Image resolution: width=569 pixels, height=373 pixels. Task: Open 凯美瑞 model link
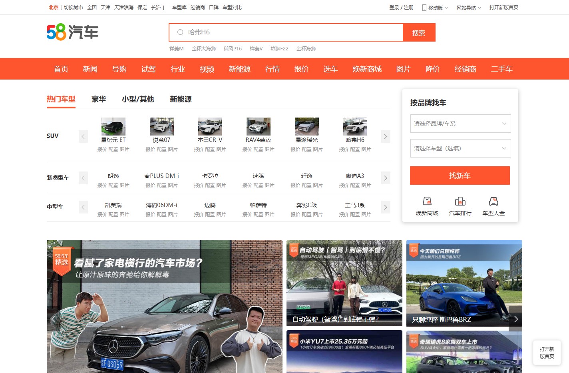113,205
